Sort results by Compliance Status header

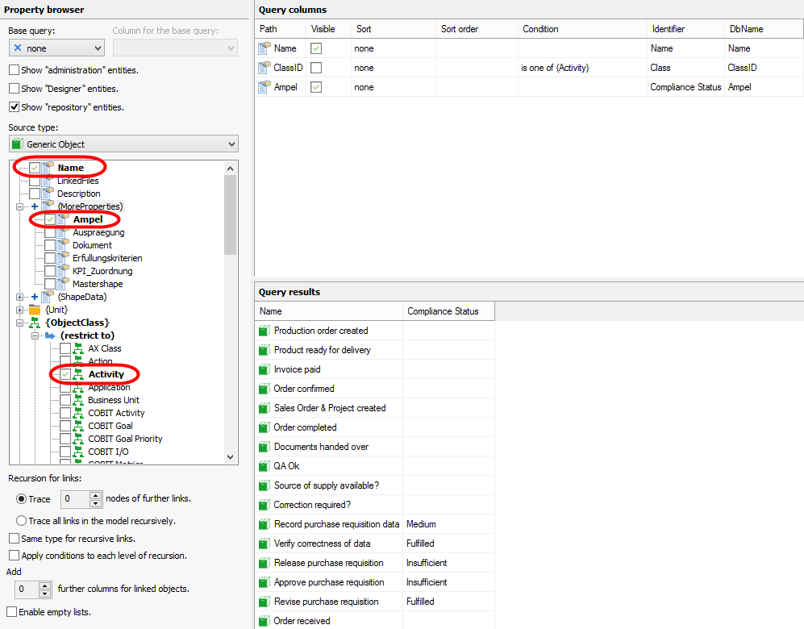pyautogui.click(x=448, y=311)
